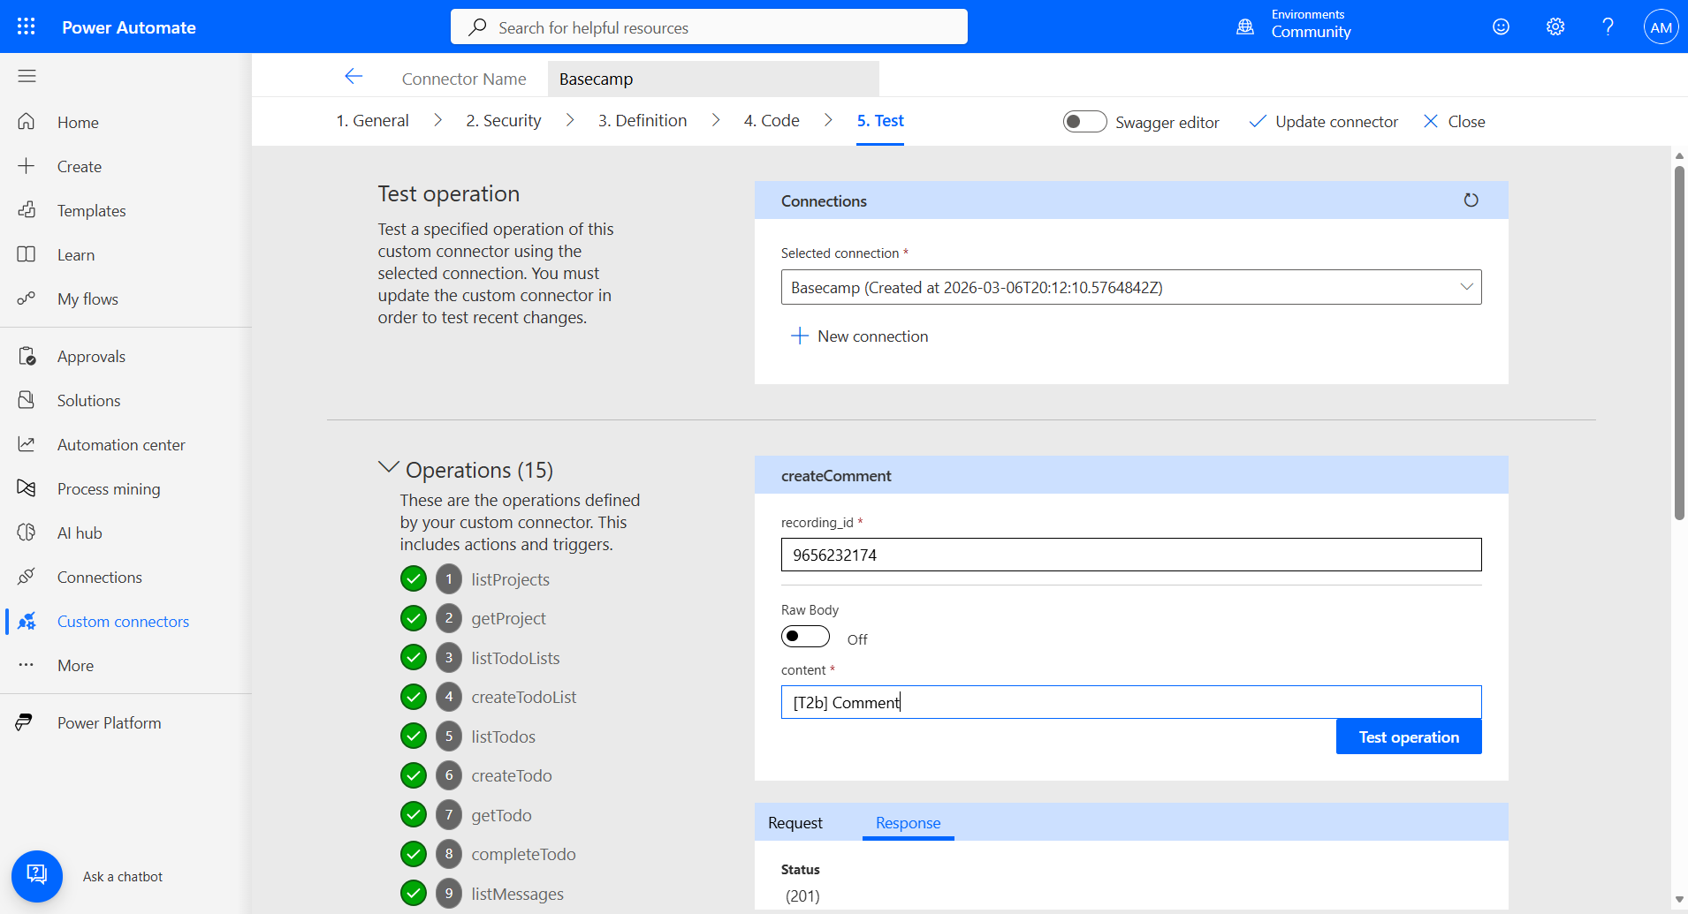The height and width of the screenshot is (914, 1688).
Task: Switch to the Response tab
Action: [908, 823]
